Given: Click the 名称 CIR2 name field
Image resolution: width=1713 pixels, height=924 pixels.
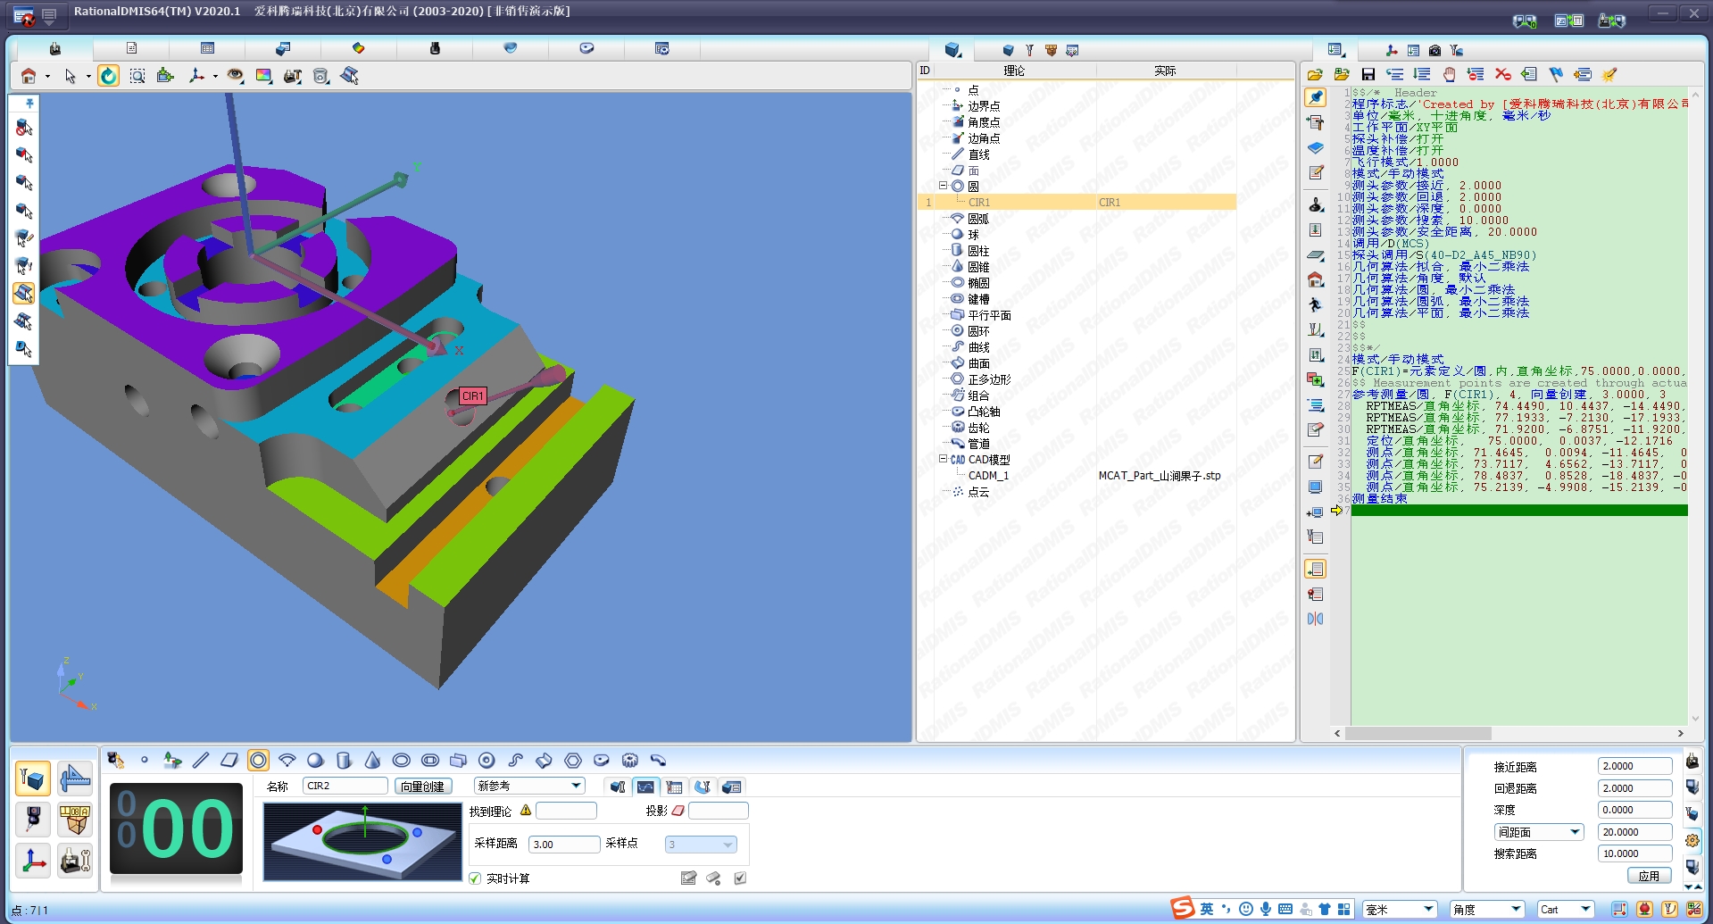Looking at the screenshot, I should click(x=345, y=786).
